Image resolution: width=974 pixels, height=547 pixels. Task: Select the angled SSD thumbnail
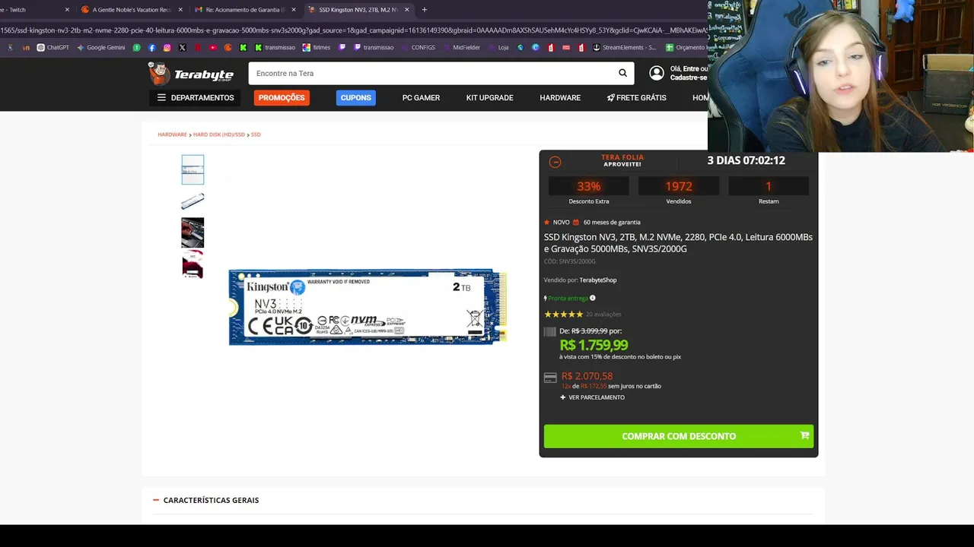coord(193,201)
